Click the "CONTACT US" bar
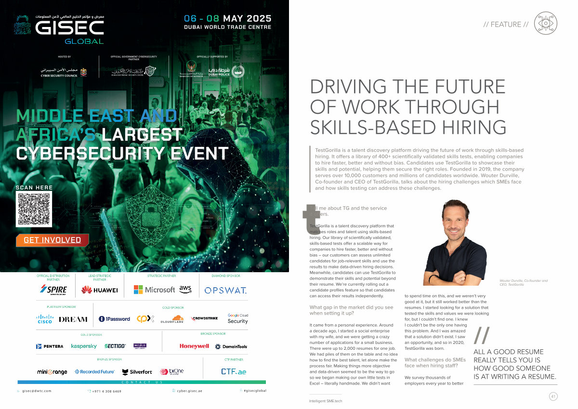 click(x=142, y=382)
